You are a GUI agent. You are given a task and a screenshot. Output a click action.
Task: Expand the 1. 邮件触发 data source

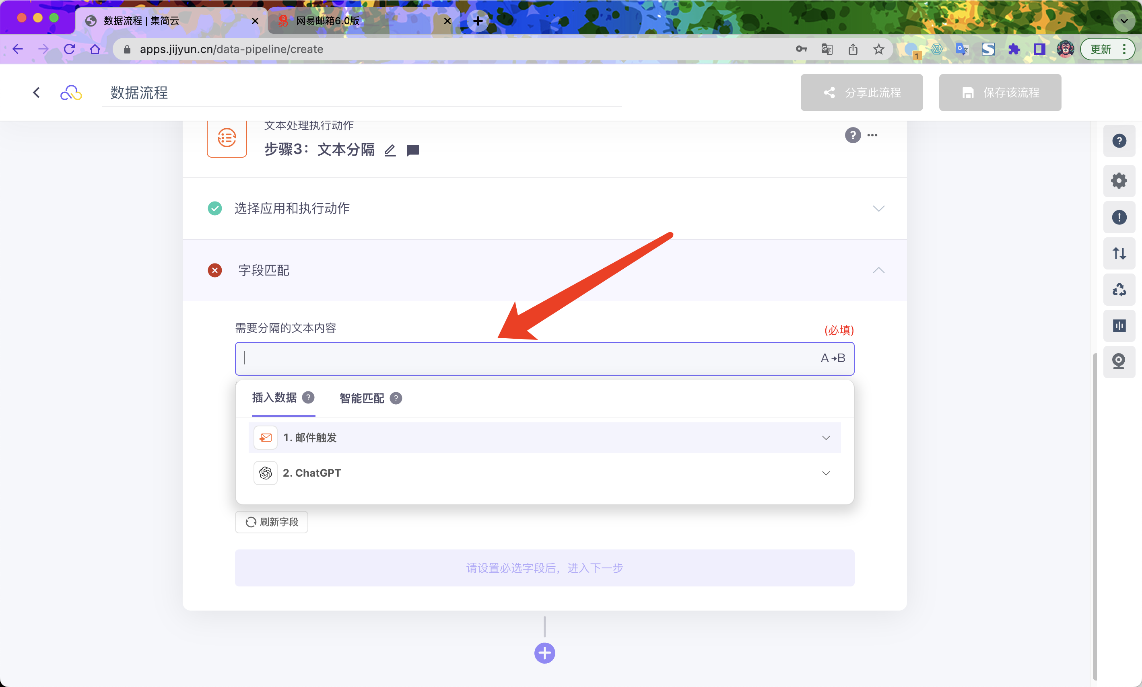click(826, 438)
